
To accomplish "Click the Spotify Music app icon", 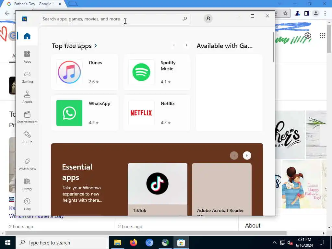I will click(141, 72).
